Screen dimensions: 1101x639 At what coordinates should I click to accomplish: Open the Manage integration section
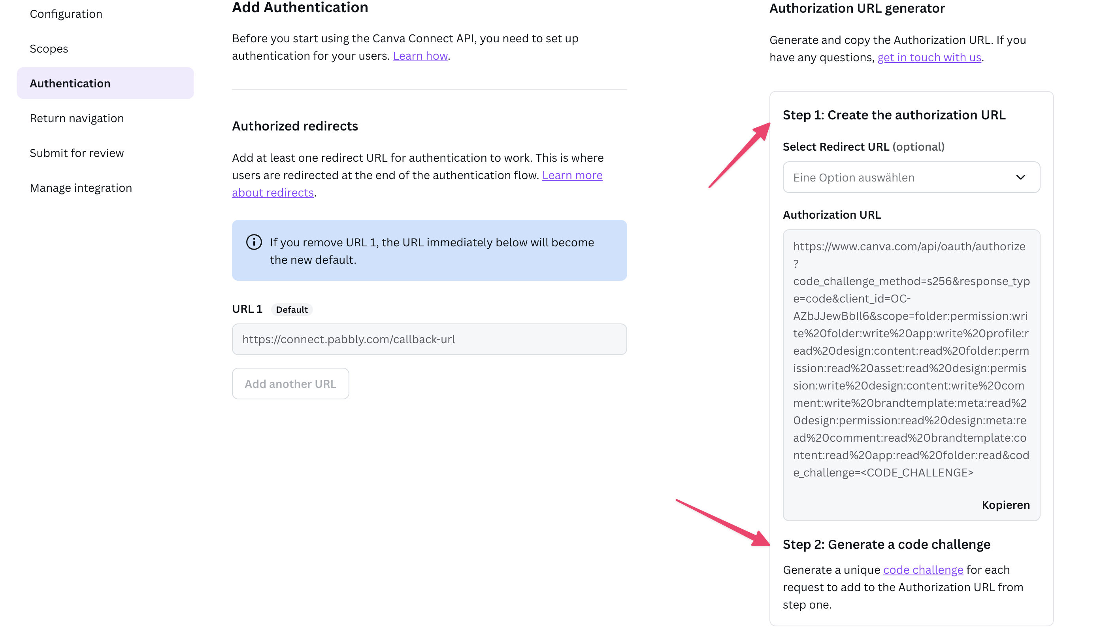pyautogui.click(x=81, y=188)
